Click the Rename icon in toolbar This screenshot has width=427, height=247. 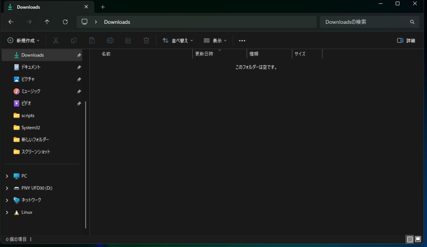(110, 40)
